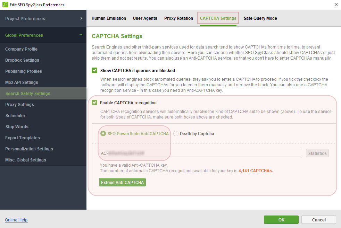The width and height of the screenshot is (341, 228).
Task: Open the User Agents tab
Action: [145, 18]
